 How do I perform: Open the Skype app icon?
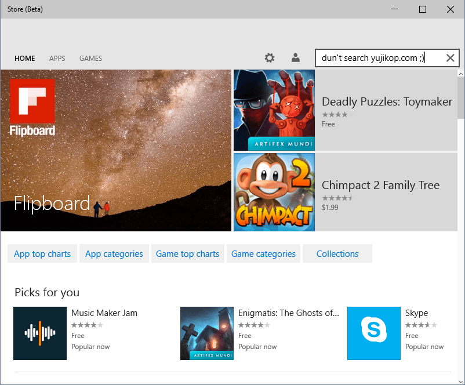[374, 333]
